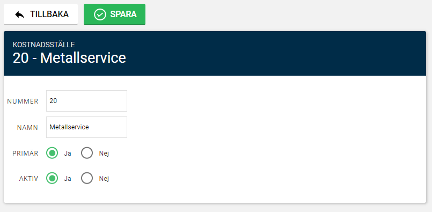Select the Aktiv Nej radio circle
This screenshot has width=432, height=212.
87,178
